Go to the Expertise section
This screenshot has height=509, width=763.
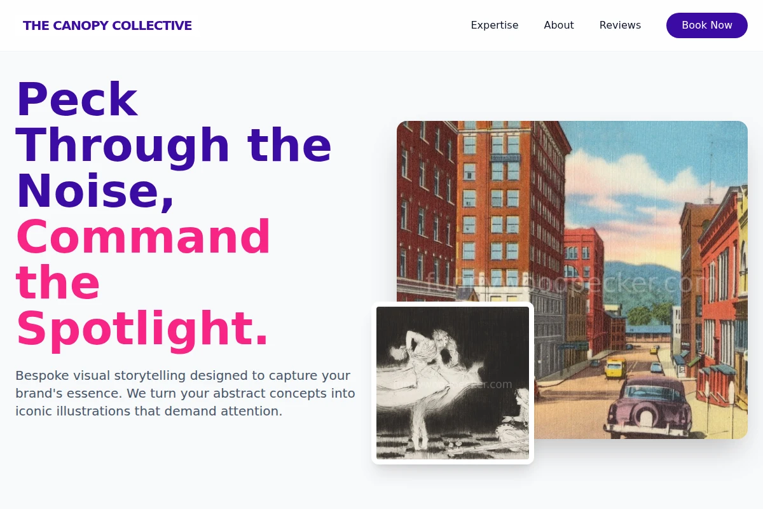click(495, 25)
